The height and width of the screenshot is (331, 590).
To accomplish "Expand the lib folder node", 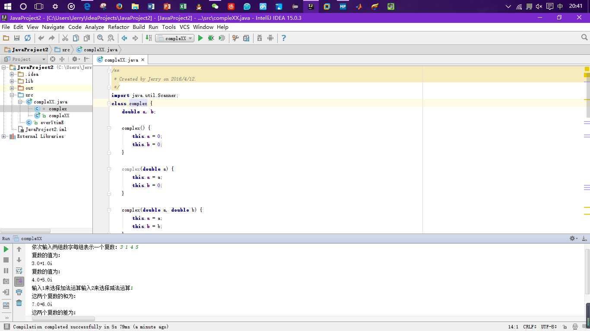I will pos(12,81).
